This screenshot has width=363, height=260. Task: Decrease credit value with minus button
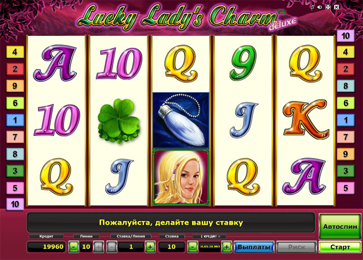point(193,247)
